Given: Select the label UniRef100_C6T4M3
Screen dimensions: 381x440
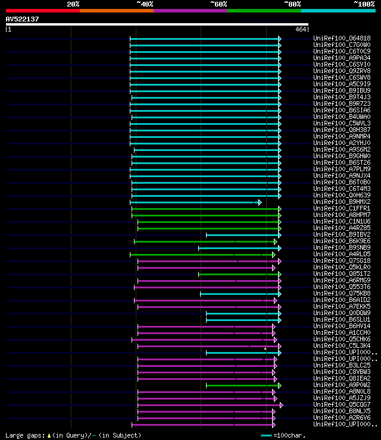Looking at the screenshot, I should (342, 188).
